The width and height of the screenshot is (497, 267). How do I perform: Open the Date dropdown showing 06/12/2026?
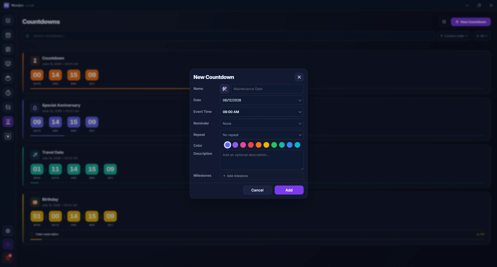(261, 100)
